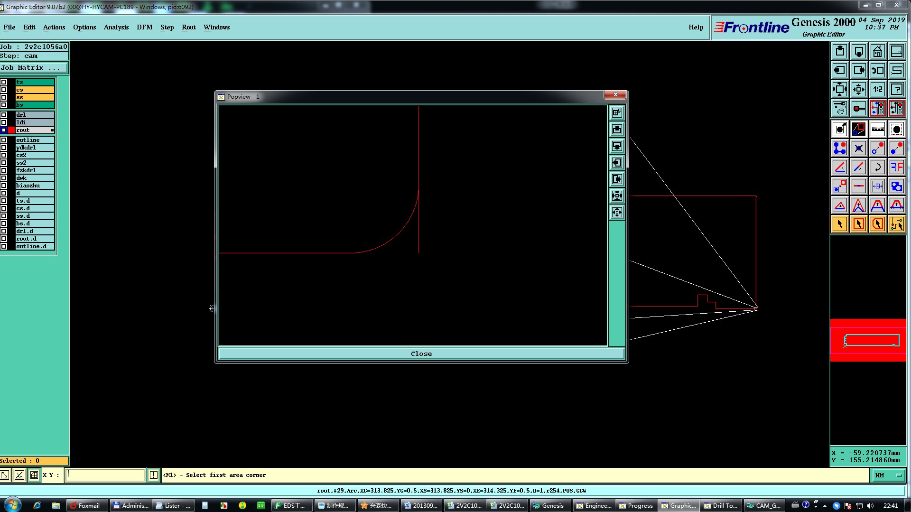Toggle display checkbox for ts layer
The width and height of the screenshot is (911, 512).
4,82
